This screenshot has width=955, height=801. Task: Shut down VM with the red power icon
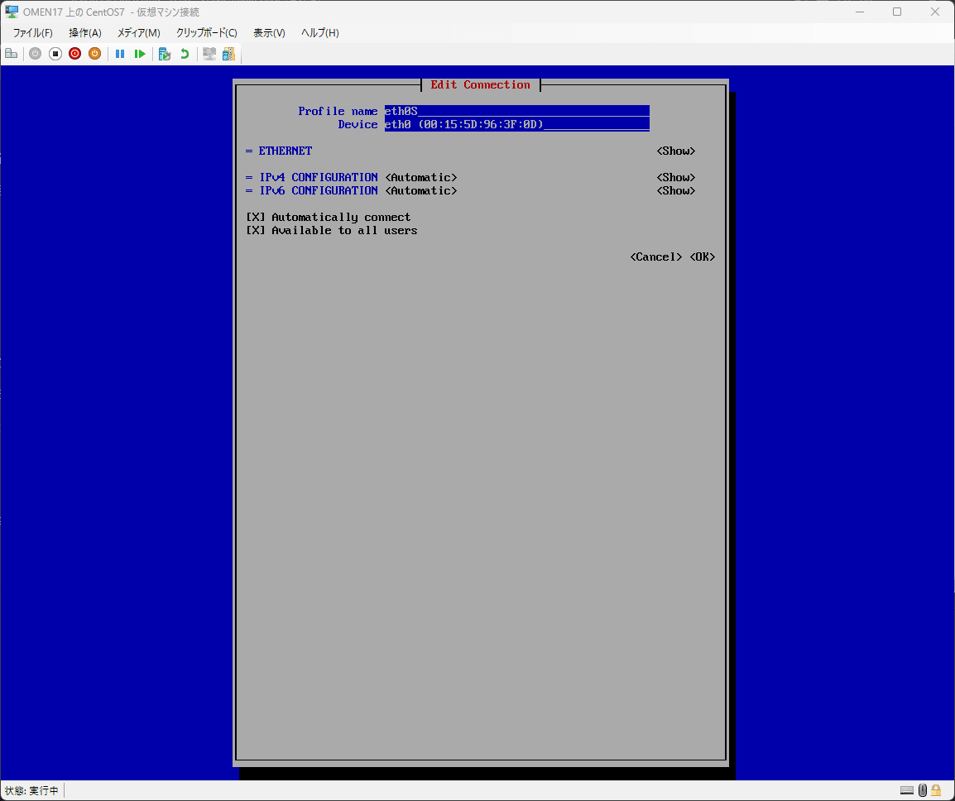(75, 54)
